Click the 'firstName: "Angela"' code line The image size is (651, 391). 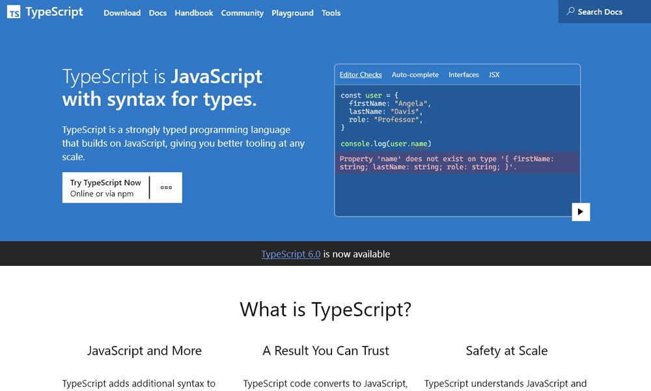(390, 104)
